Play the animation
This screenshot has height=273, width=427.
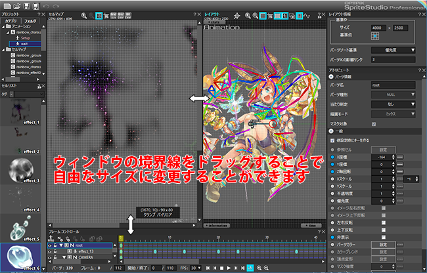(229, 268)
